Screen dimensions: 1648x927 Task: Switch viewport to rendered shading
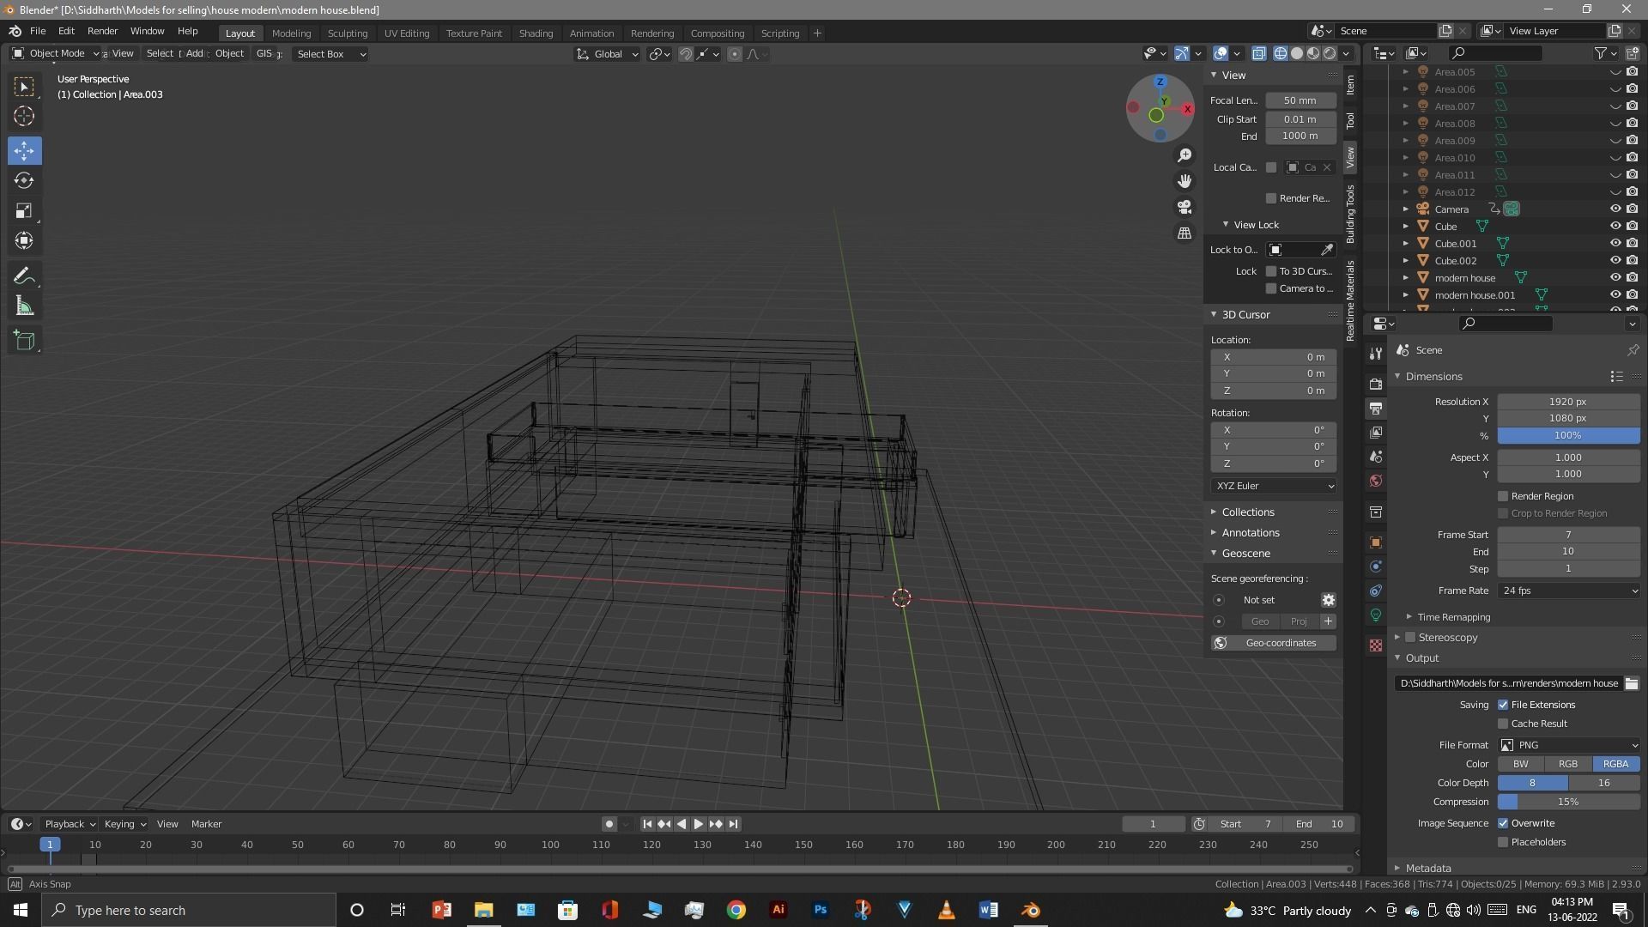[x=1330, y=53]
